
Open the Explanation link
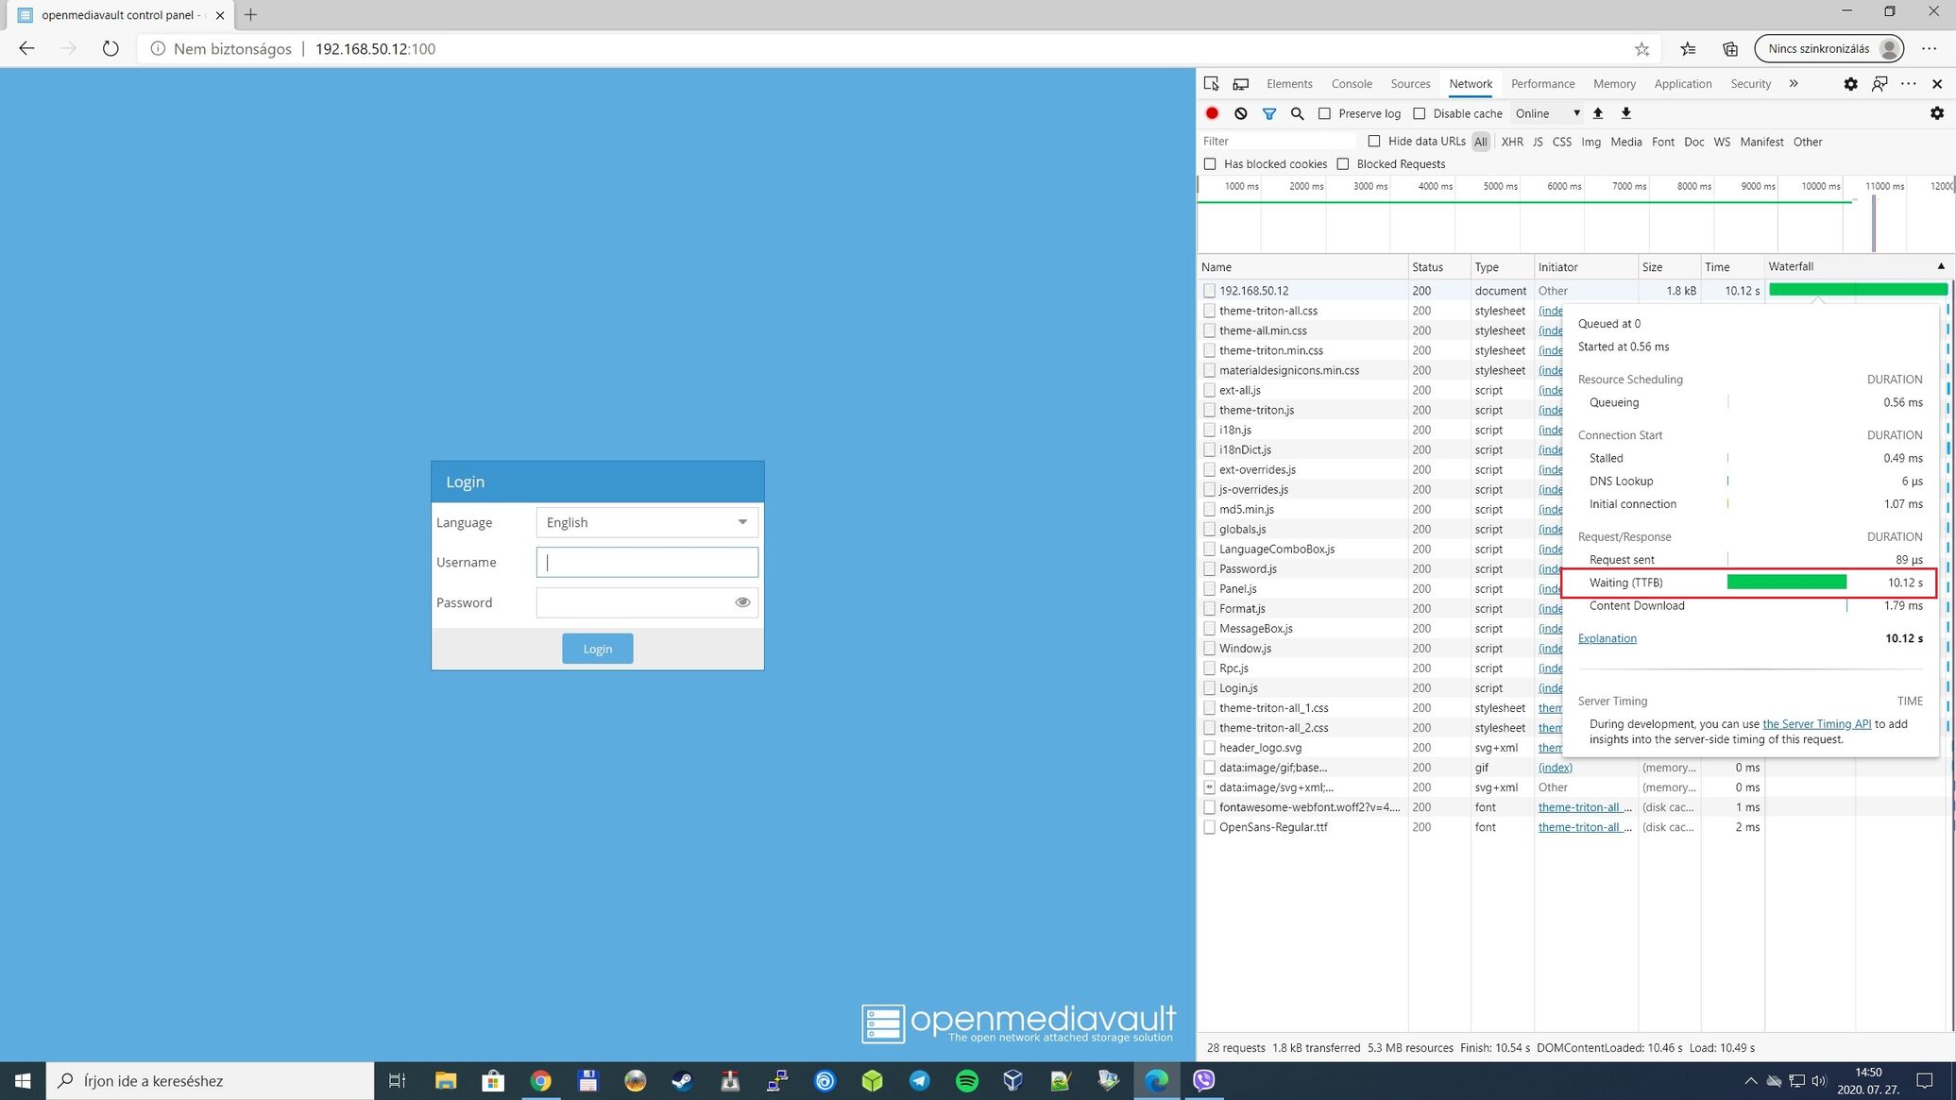point(1607,638)
